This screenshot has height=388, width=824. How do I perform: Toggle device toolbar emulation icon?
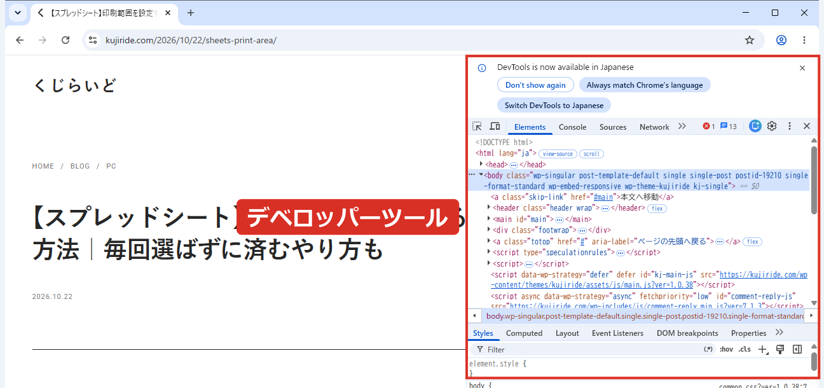pyautogui.click(x=495, y=127)
